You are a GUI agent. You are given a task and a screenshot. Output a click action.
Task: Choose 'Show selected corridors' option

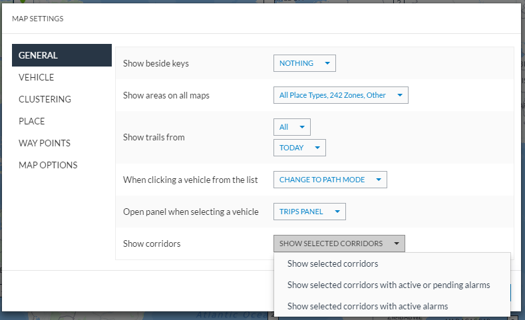(333, 263)
